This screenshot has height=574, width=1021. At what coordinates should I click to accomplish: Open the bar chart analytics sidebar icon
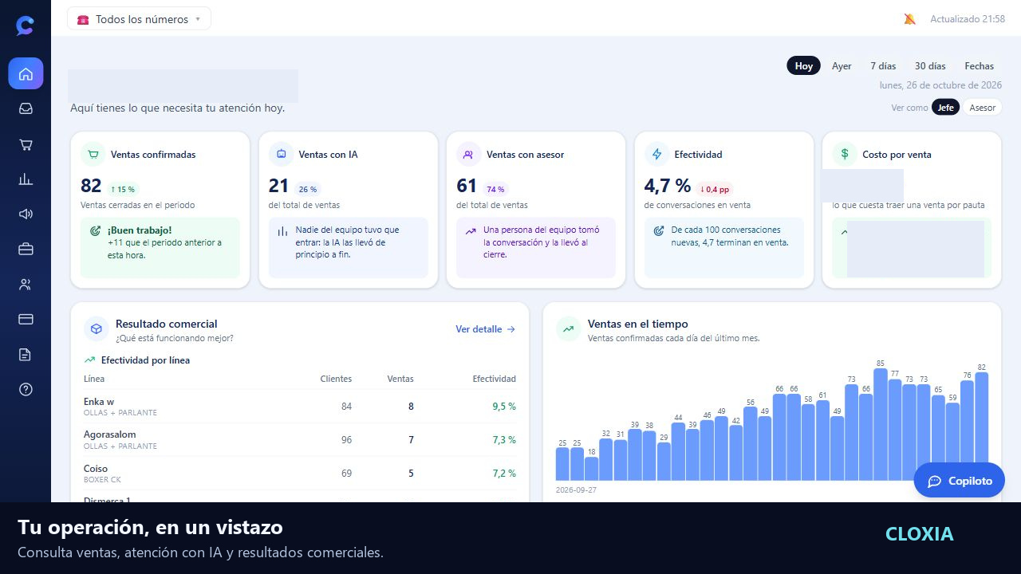26,179
